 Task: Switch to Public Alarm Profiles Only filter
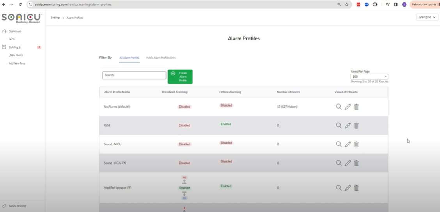[x=161, y=58]
